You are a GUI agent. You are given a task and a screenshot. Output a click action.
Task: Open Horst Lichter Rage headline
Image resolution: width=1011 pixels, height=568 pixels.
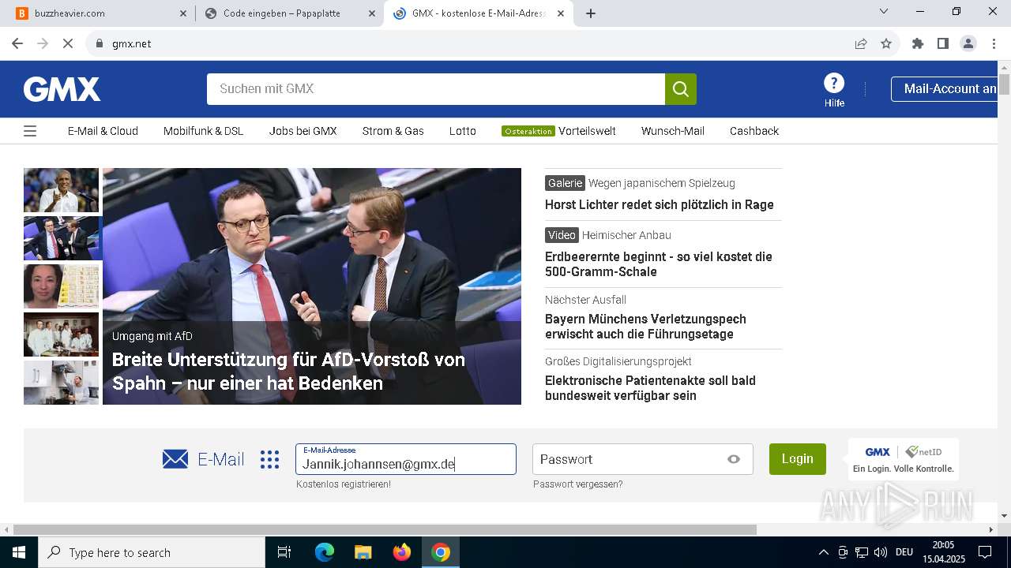660,204
